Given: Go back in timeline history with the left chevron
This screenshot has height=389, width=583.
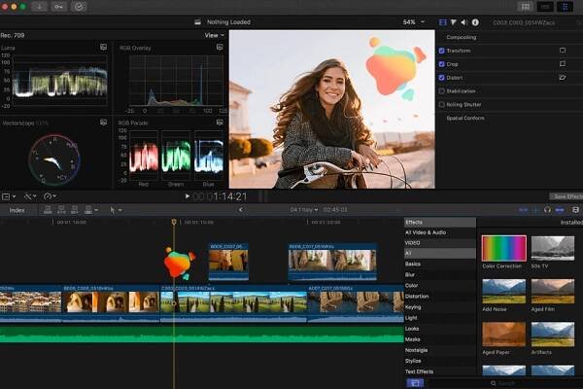Looking at the screenshot, I should point(241,210).
